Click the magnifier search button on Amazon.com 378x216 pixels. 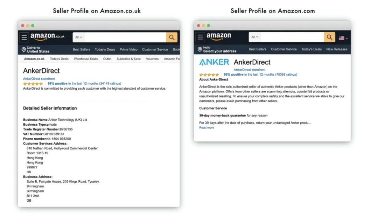point(329,37)
